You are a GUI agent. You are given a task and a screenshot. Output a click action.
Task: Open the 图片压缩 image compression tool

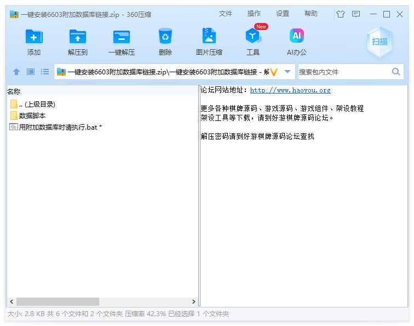(x=209, y=36)
